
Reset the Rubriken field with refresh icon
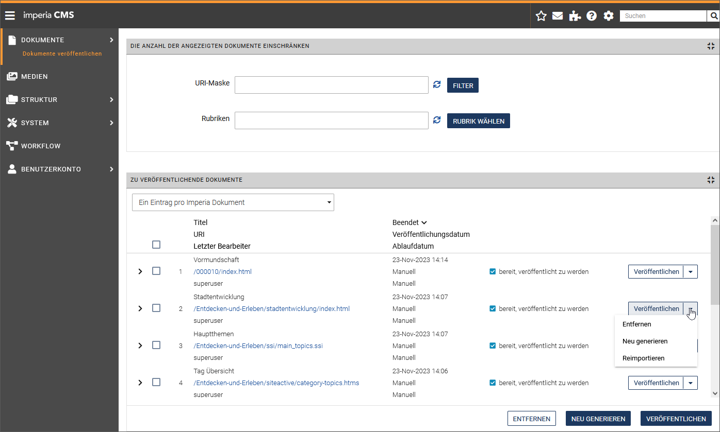[x=437, y=120]
